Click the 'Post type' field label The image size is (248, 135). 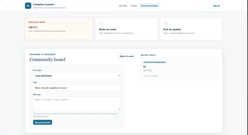point(37,70)
